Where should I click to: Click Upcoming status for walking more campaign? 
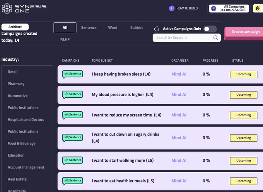coord(244,161)
